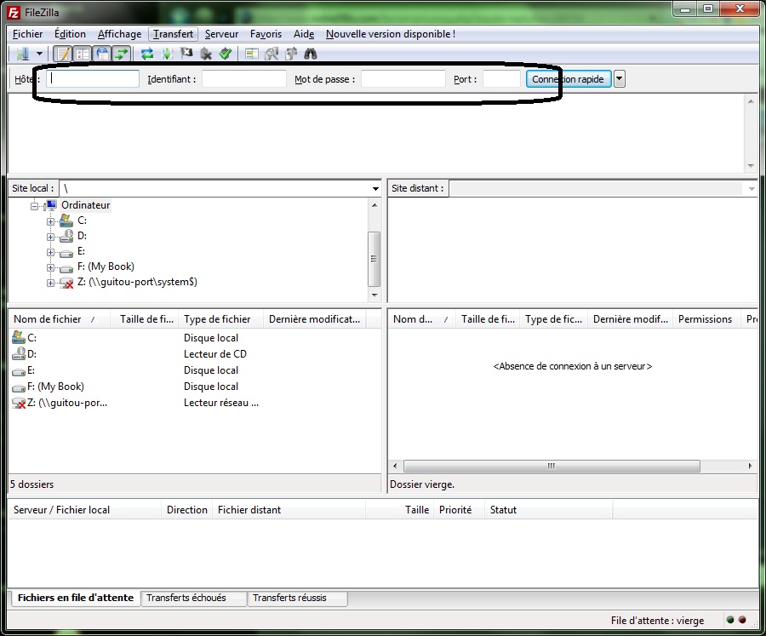Click the refresh file lists icon
The width and height of the screenshot is (766, 636).
pyautogui.click(x=147, y=54)
